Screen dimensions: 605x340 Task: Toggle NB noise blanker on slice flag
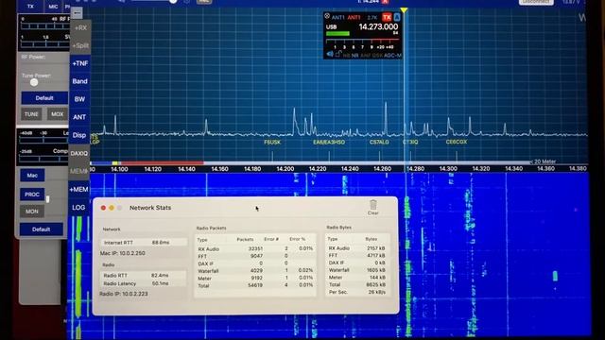click(x=347, y=56)
